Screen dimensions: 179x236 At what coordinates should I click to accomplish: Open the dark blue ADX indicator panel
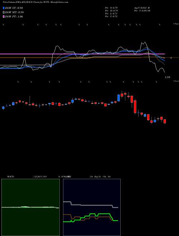coord(92,207)
